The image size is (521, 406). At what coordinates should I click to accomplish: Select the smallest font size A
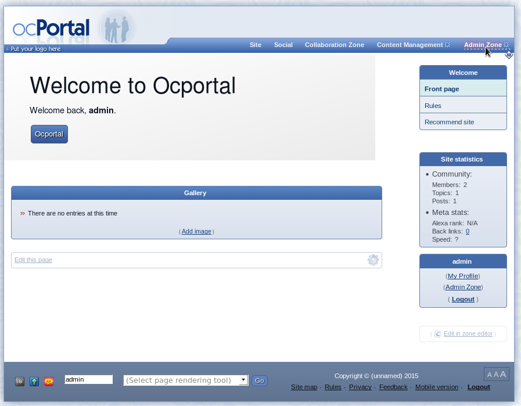pyautogui.click(x=490, y=375)
